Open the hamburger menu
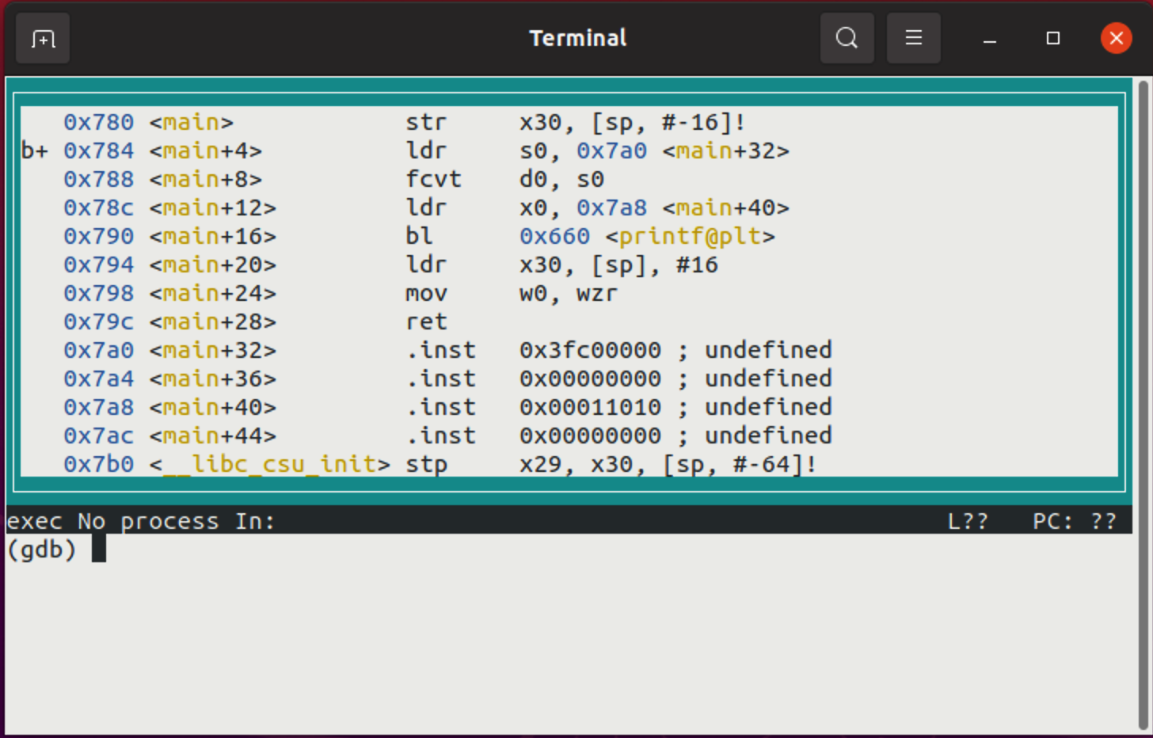Viewport: 1153px width, 738px height. 913,38
